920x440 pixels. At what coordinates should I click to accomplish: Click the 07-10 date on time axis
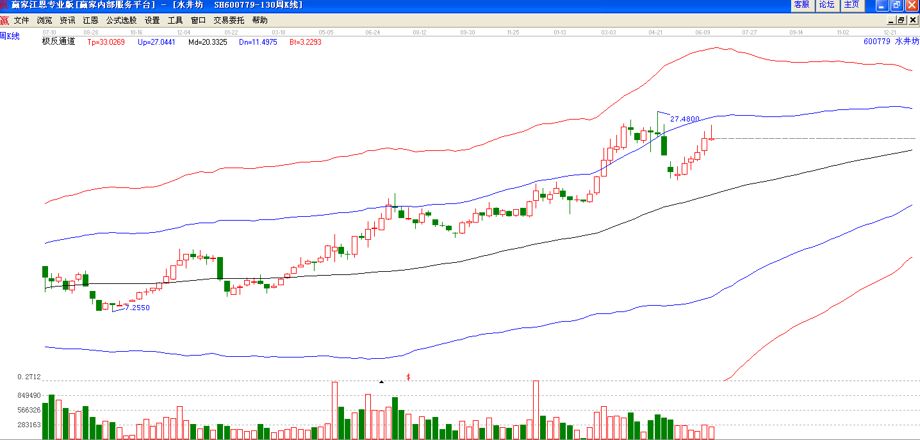pos(49,32)
